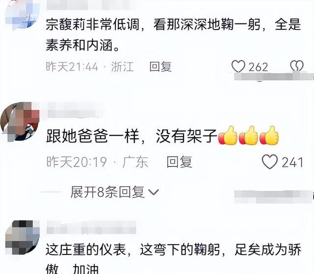Reply to the comment from 广东

[180, 162]
